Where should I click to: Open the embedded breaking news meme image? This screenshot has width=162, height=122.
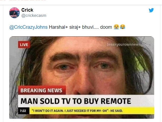coord(82,78)
